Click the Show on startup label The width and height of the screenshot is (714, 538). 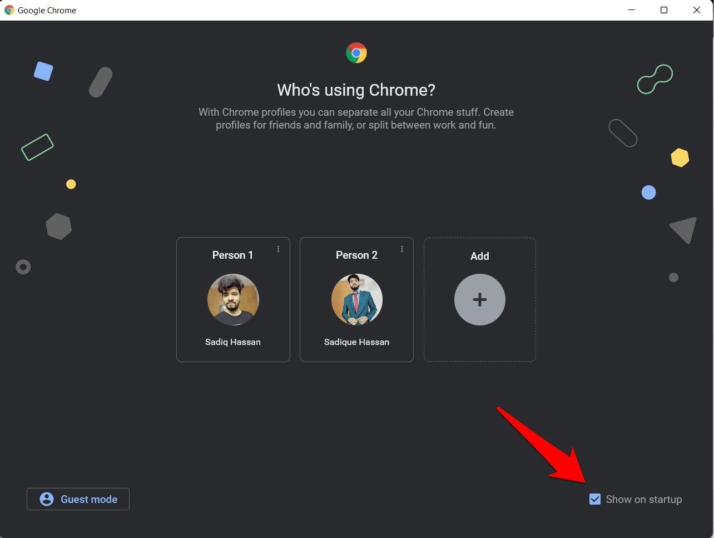tap(643, 499)
